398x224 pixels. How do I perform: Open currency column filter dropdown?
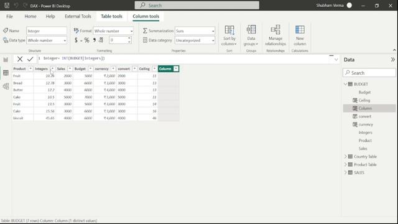tap(113, 68)
